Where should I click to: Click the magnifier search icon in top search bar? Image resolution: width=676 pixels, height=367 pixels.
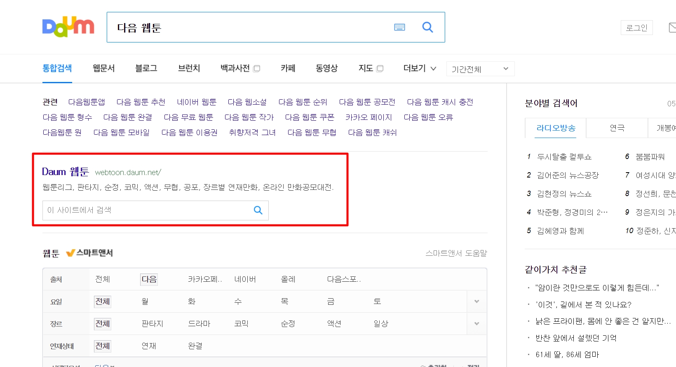pyautogui.click(x=427, y=27)
